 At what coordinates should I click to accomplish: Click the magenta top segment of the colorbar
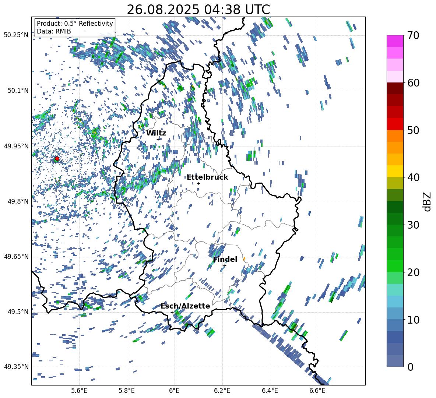coord(395,41)
